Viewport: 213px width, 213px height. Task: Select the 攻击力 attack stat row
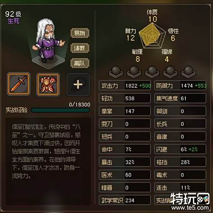125,86
